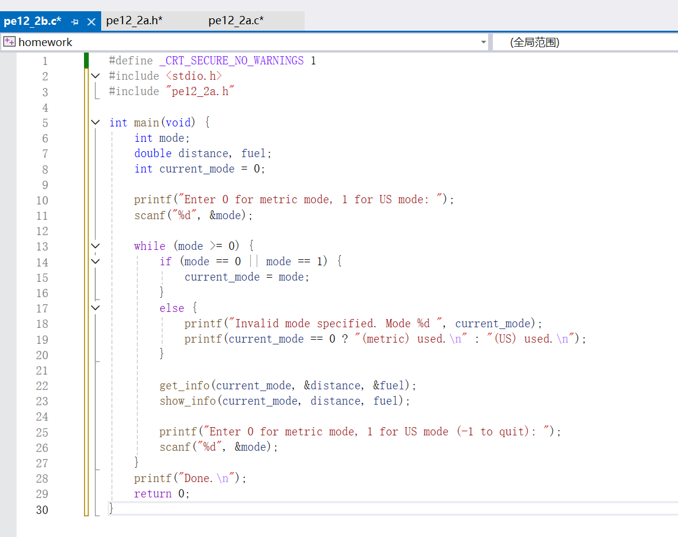Click the <stdio.h> include text
Viewport: 678px width, 537px height.
193,76
